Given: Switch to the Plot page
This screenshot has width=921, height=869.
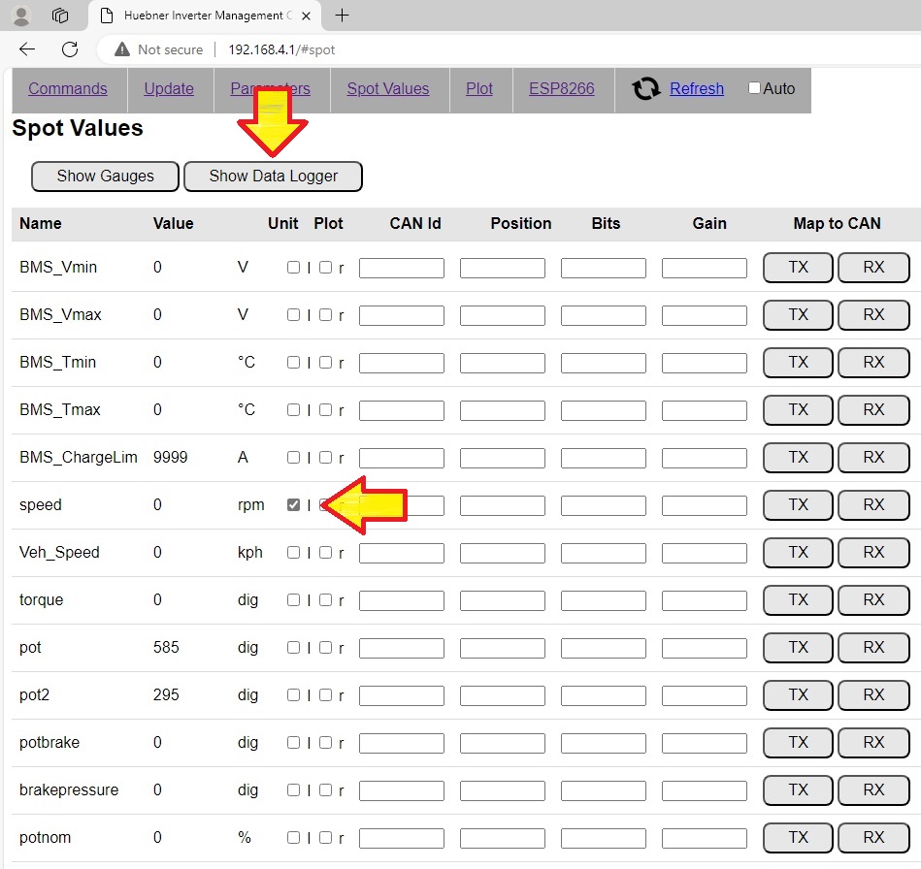Looking at the screenshot, I should (479, 88).
